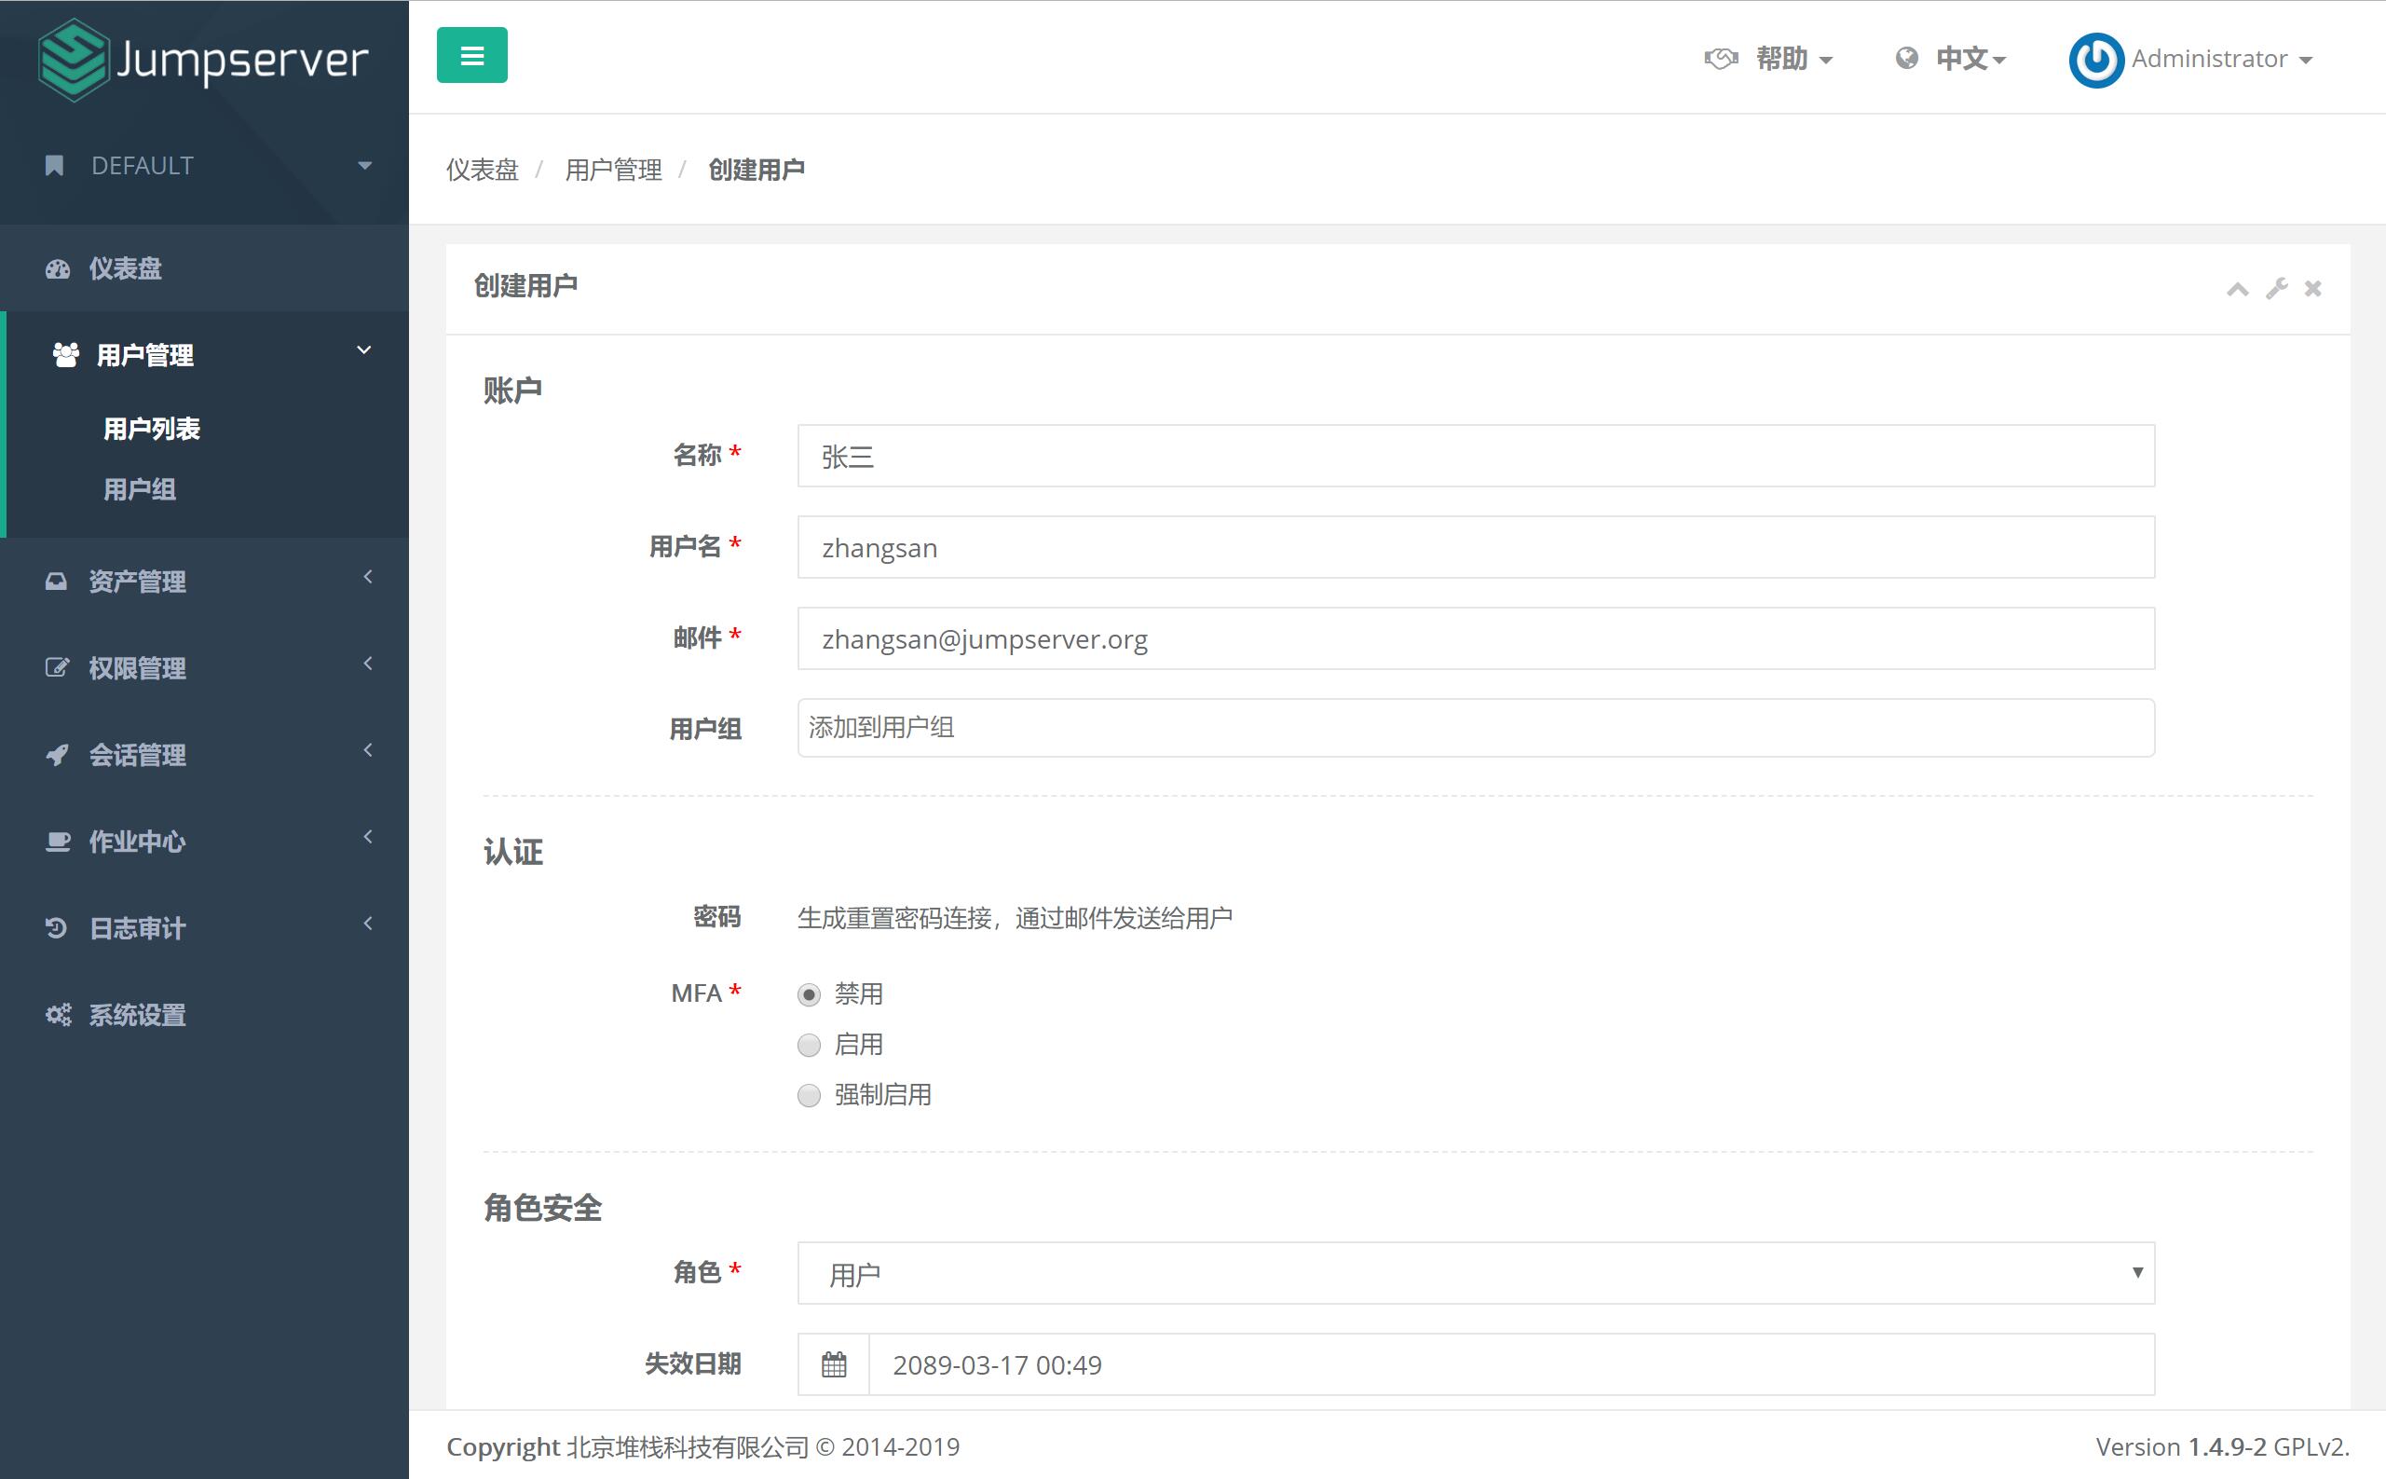2386x1479 pixels.
Task: Click the rocket icon for 会话管理
Action: 57,754
